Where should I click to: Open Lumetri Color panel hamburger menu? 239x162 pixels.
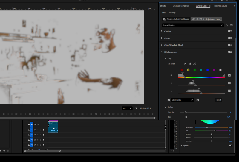coord(210,6)
